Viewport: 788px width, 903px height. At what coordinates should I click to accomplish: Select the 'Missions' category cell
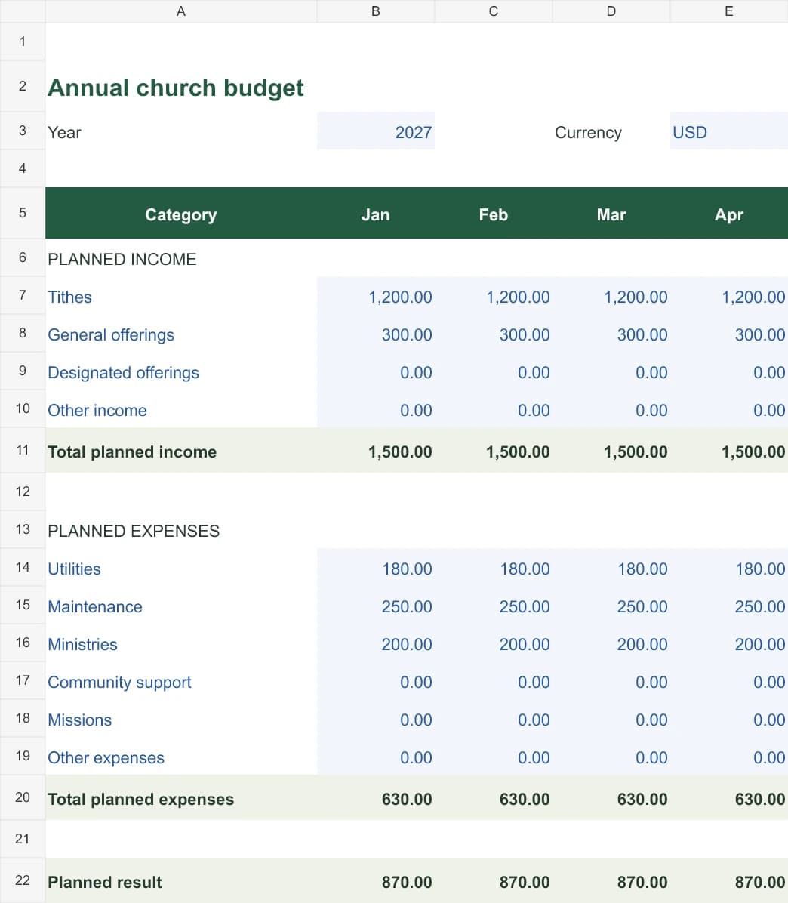pyautogui.click(x=180, y=719)
